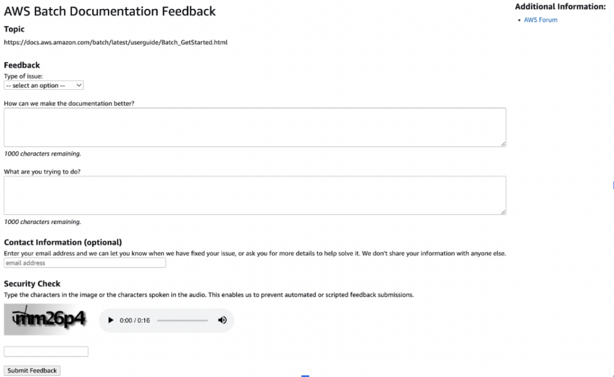This screenshot has height=377, width=614.
Task: Click the 'What are you trying to do' textarea
Action: tap(254, 194)
